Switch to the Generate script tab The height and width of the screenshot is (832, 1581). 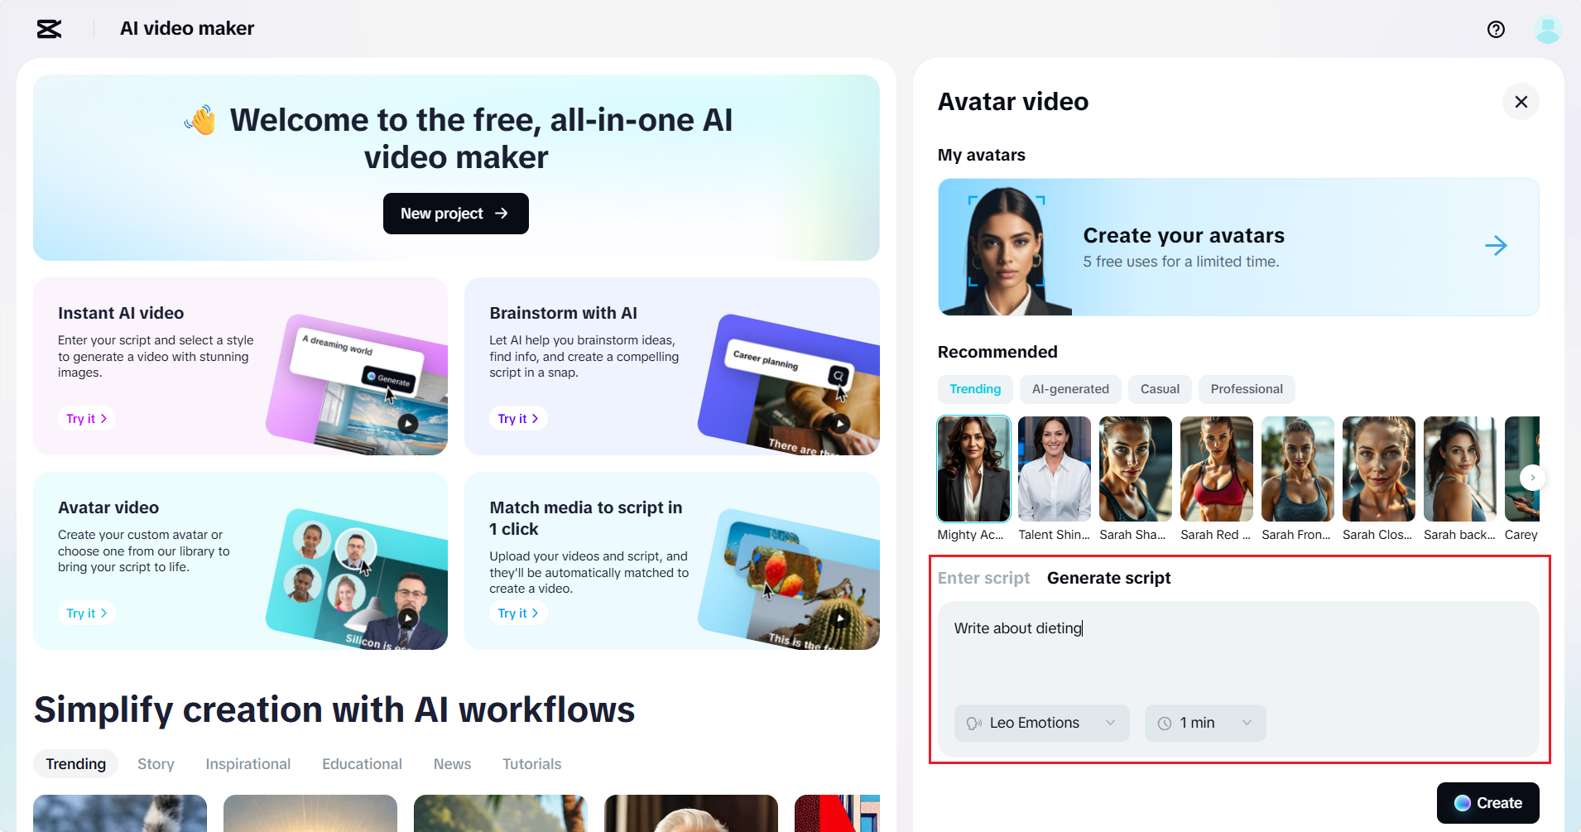pos(1108,578)
